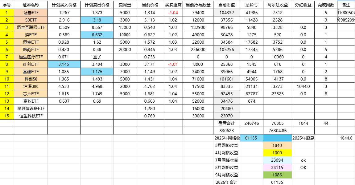
Task: Select July grid income 23094
Action: coord(278,160)
